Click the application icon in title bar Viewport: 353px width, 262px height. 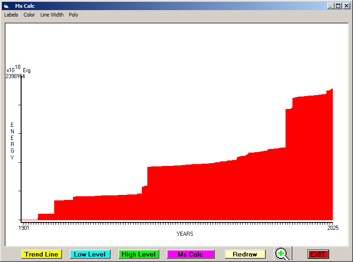tap(6, 6)
